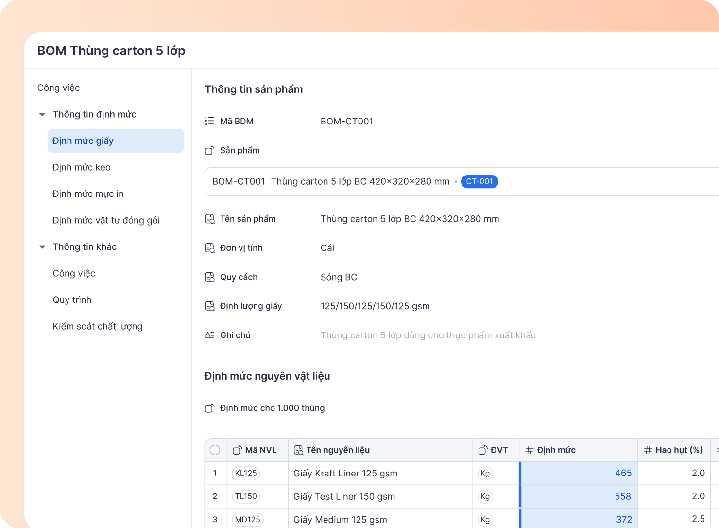
Task: Click the Ghi chú note text
Action: click(428, 335)
